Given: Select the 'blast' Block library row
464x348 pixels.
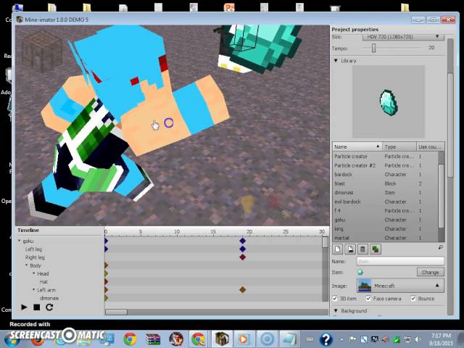Looking at the screenshot, I should tap(385, 183).
